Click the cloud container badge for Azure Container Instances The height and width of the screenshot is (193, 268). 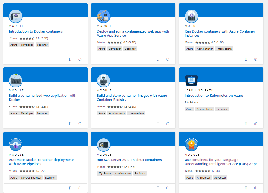click(191, 16)
